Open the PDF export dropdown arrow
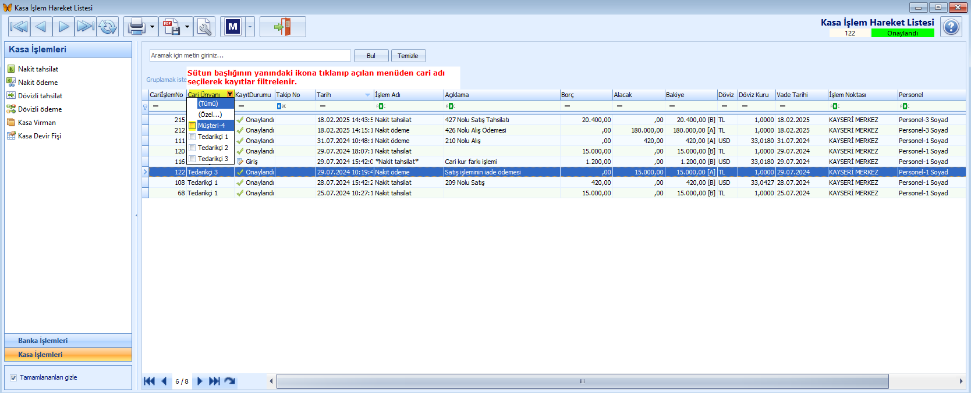 tap(187, 27)
